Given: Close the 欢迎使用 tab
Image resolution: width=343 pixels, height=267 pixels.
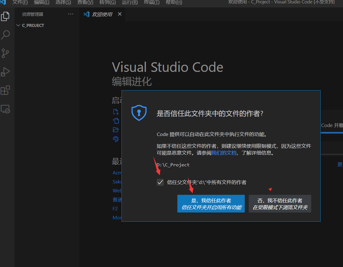Looking at the screenshot, I should 120,14.
